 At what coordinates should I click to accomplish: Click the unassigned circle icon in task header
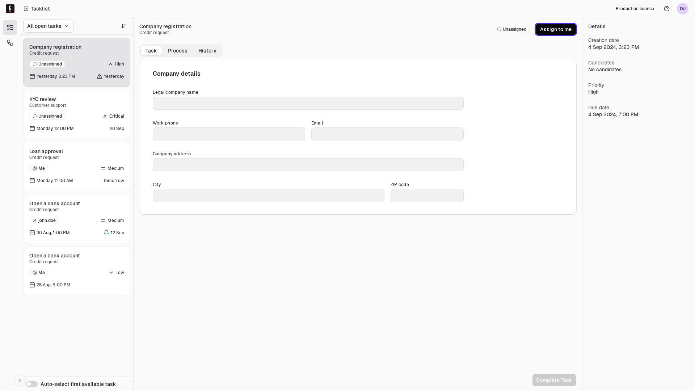[x=499, y=29]
